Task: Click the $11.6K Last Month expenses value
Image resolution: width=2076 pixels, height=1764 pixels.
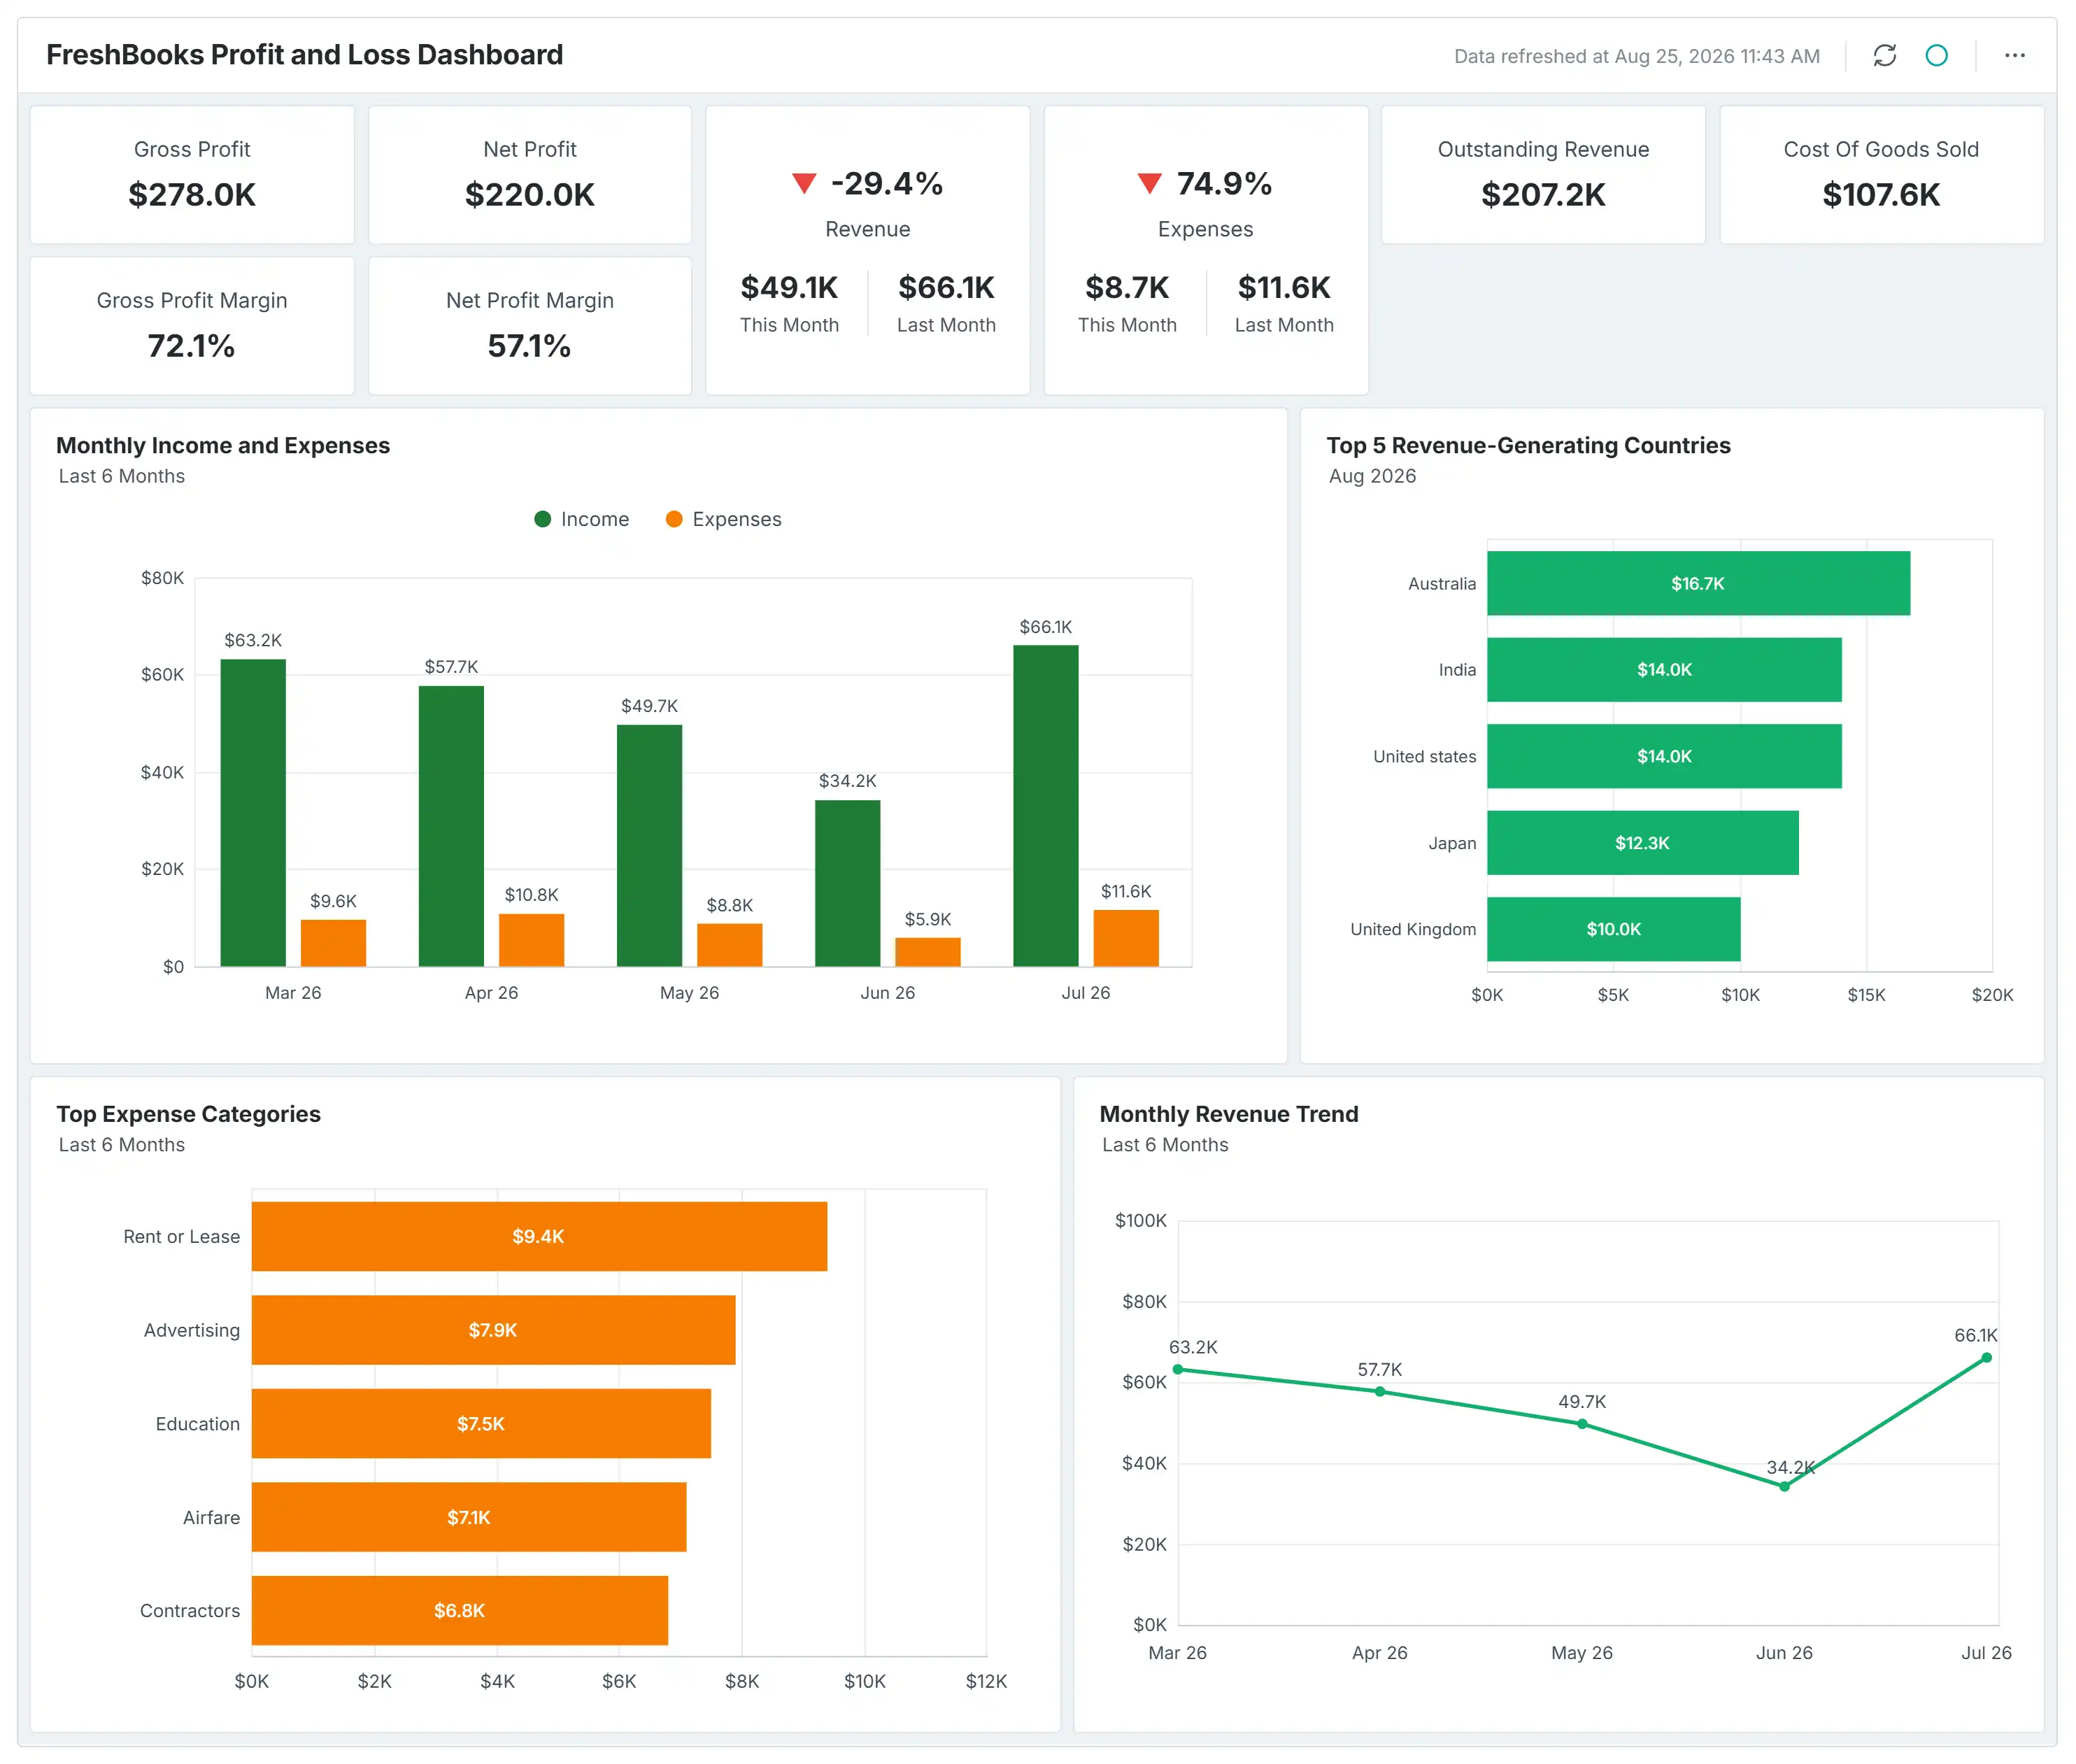Action: point(1284,288)
